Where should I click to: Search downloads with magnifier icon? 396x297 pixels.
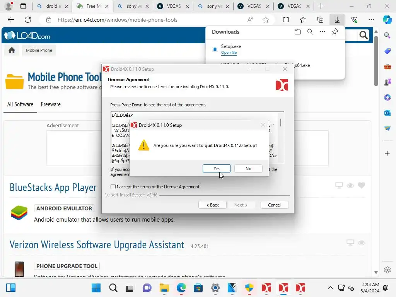310,32
